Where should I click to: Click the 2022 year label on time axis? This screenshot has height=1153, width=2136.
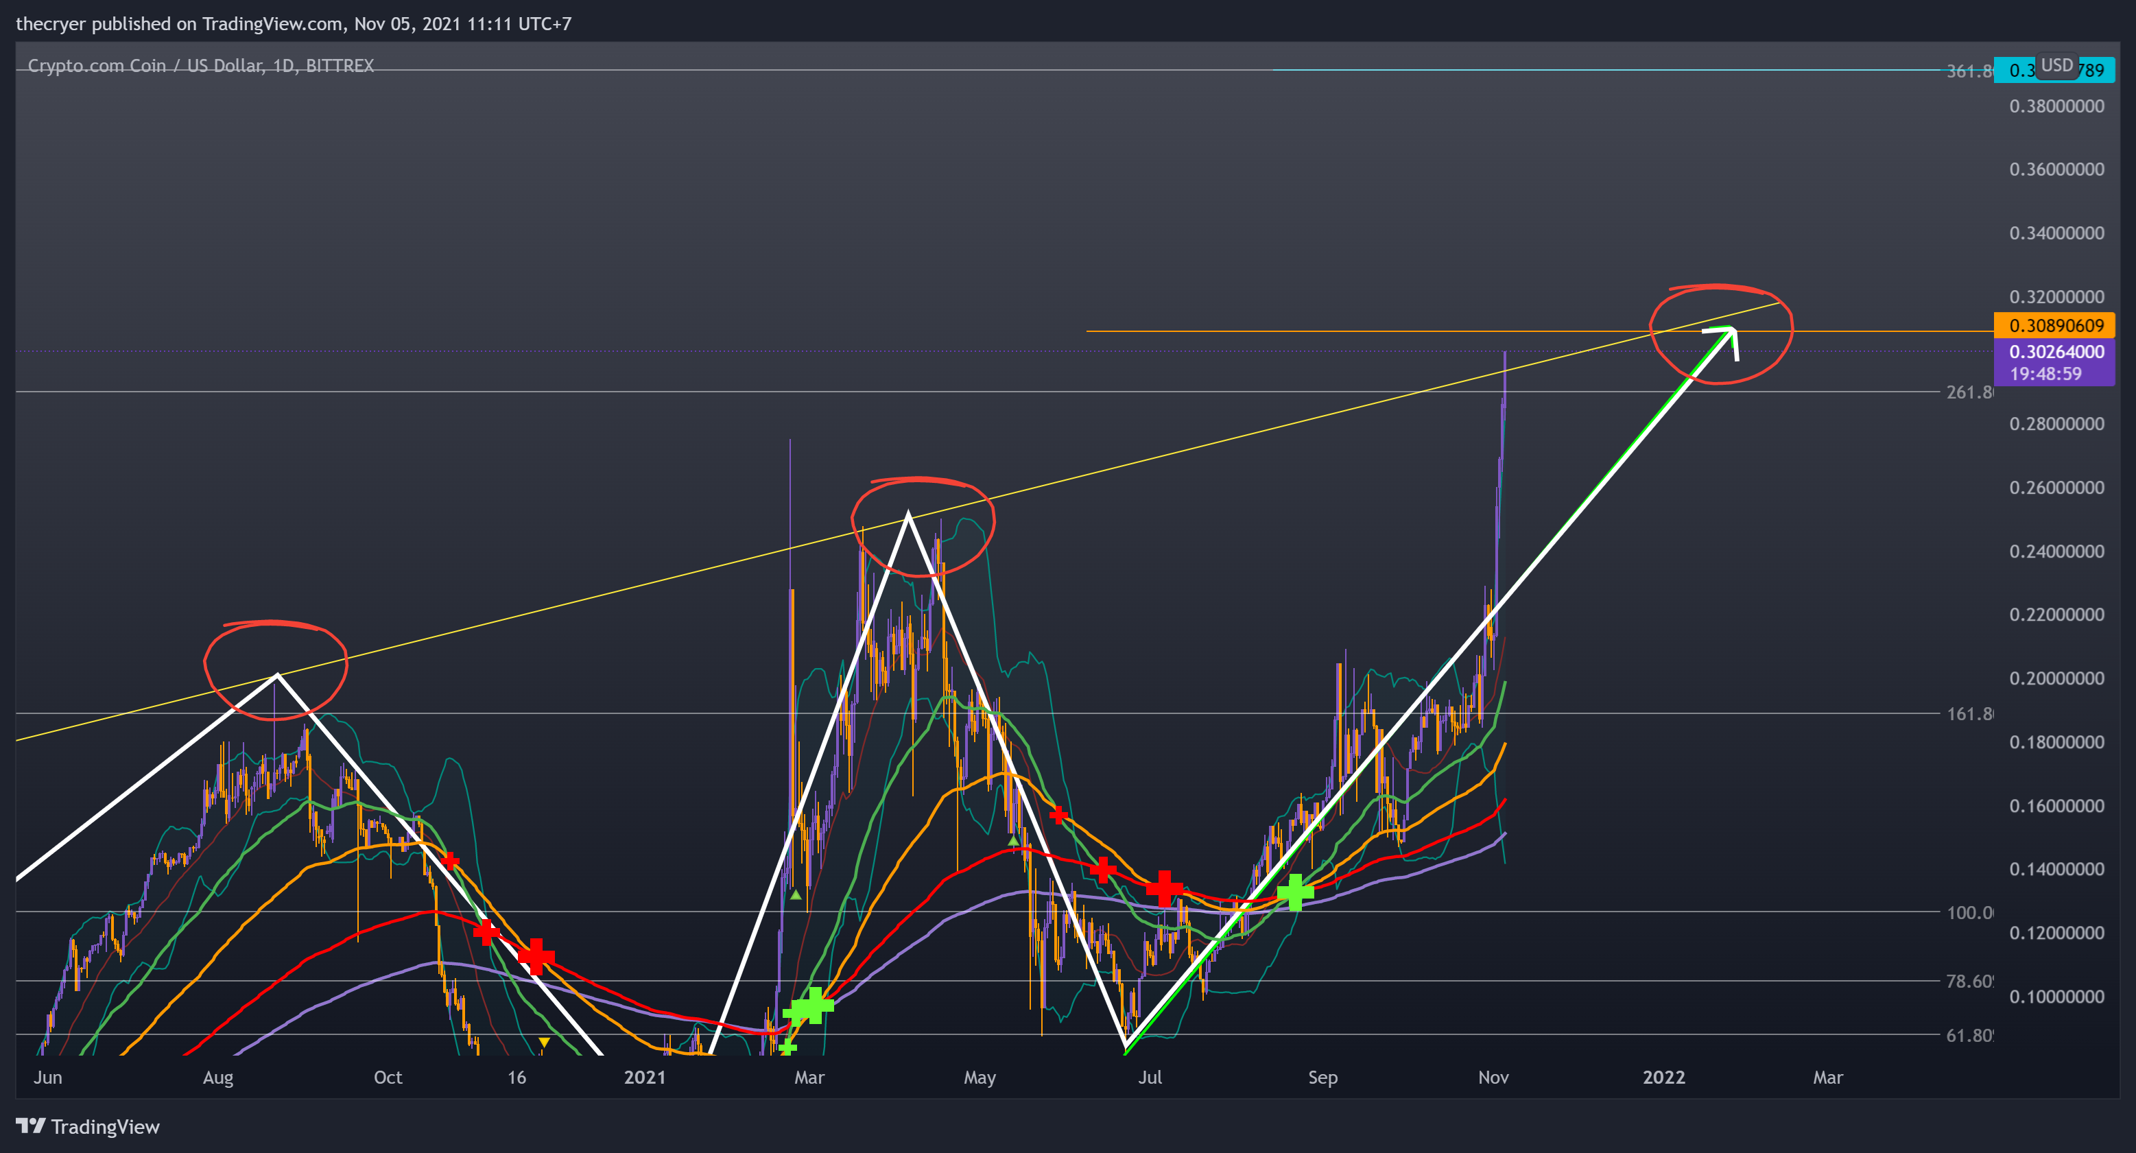(x=1663, y=1077)
